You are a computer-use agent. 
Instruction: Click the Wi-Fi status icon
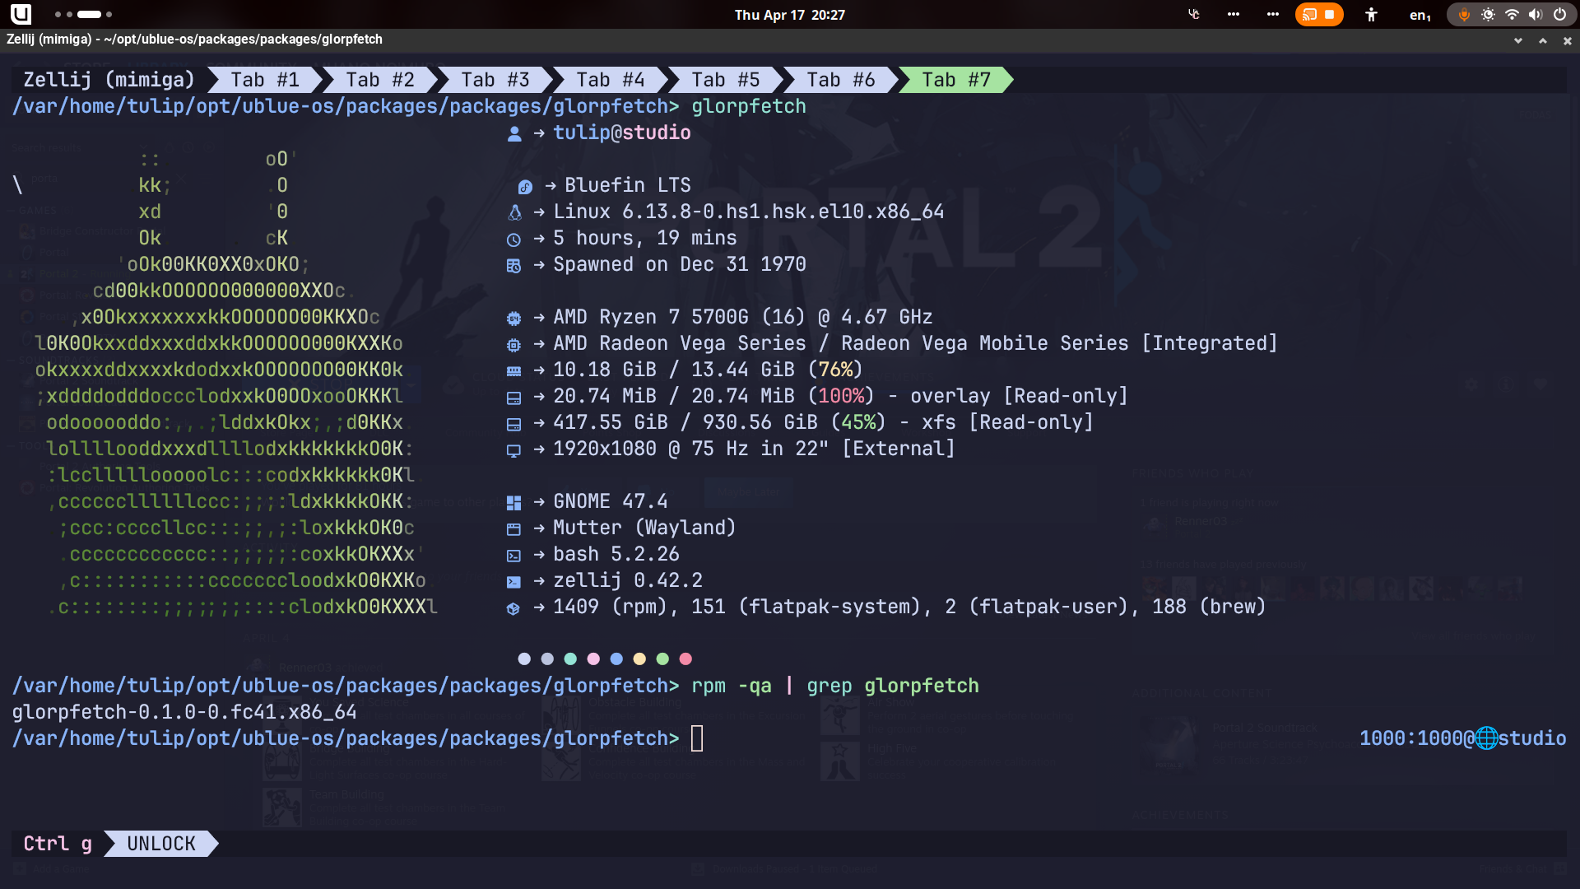coord(1512,15)
